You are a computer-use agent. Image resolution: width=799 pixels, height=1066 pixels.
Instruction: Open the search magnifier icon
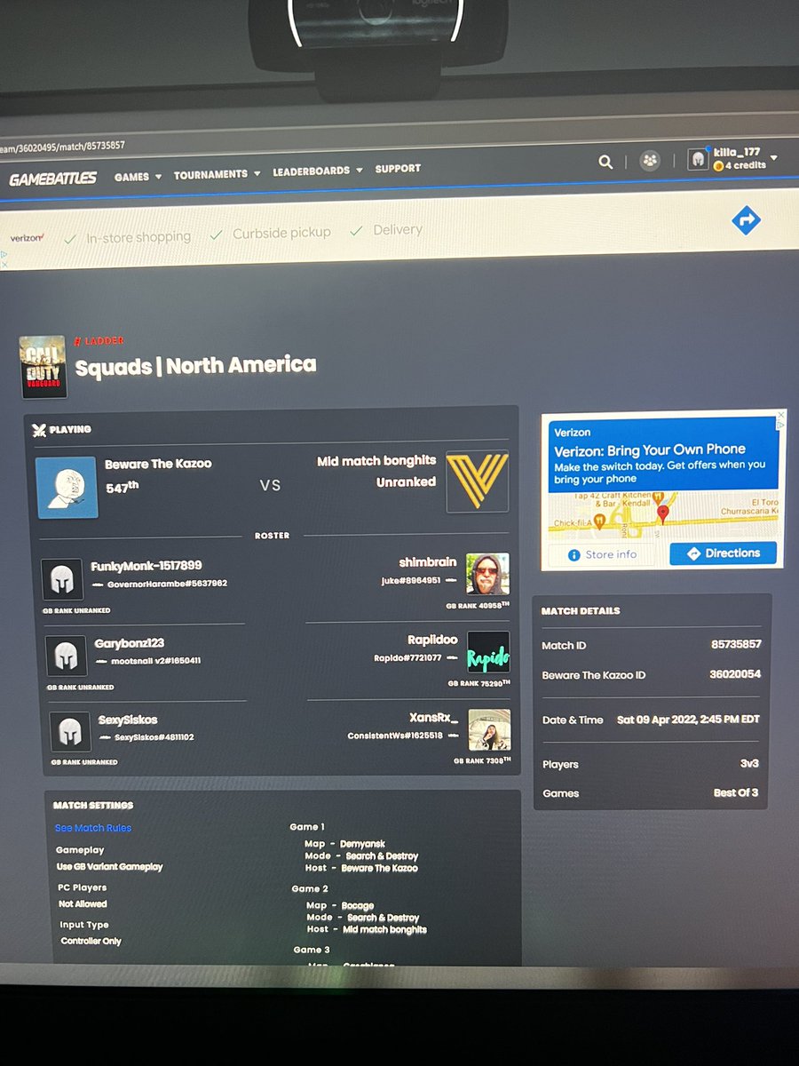605,162
